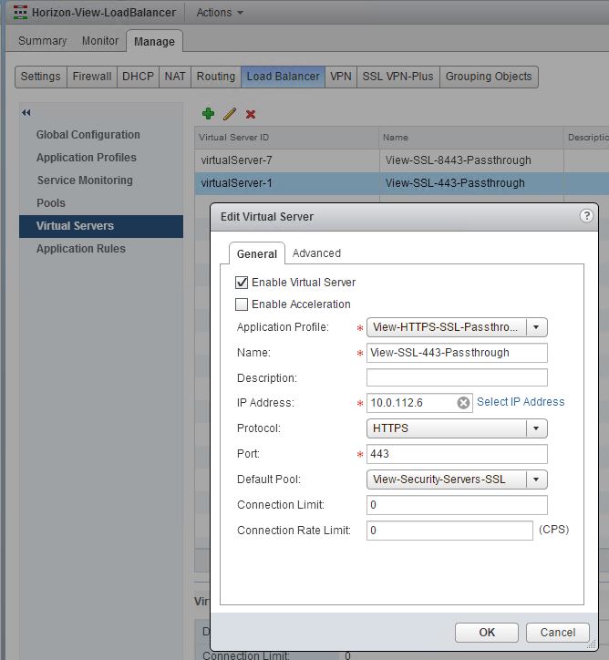The width and height of the screenshot is (609, 660).
Task: Switch to the Advanced tab
Action: 316,253
